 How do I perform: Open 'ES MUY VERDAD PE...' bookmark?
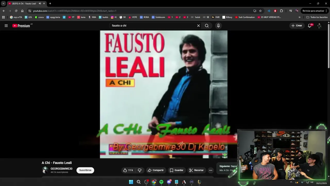(269, 17)
